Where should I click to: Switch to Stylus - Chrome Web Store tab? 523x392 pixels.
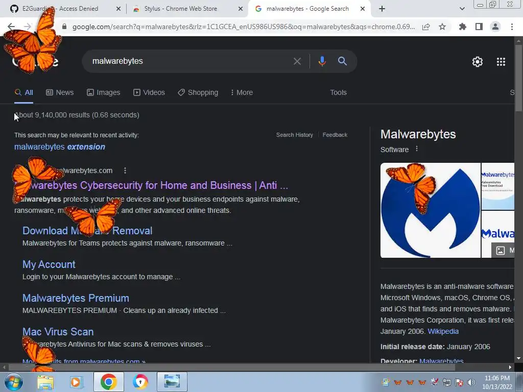click(187, 9)
